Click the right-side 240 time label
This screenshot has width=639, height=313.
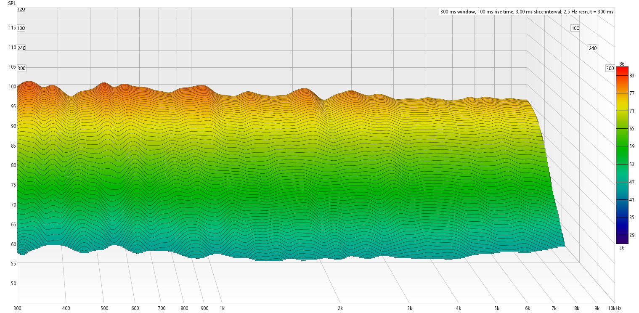click(x=593, y=48)
